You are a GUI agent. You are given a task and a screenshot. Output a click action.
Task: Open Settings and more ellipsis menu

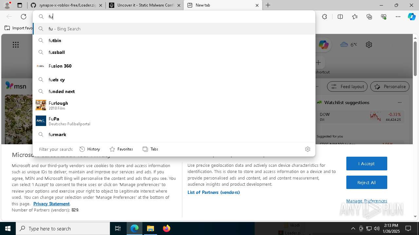click(x=398, y=17)
